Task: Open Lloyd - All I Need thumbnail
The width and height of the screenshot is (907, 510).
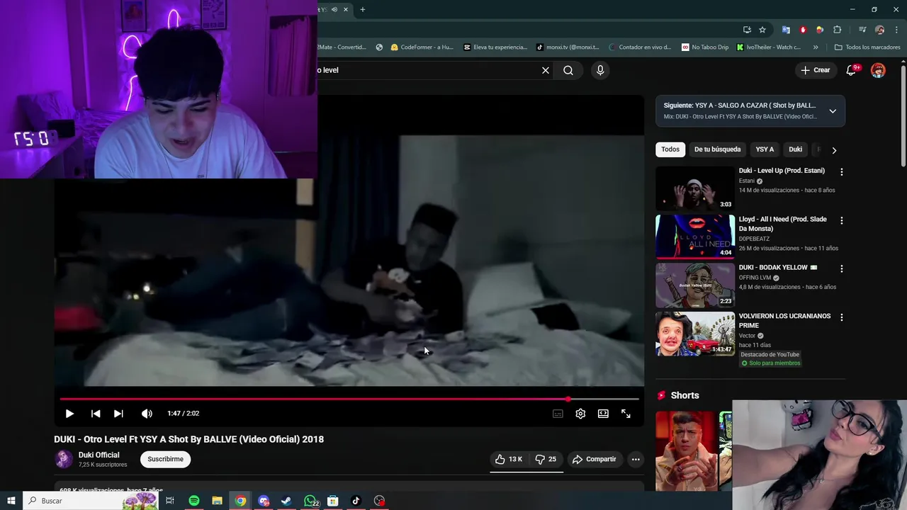Action: [x=695, y=237]
